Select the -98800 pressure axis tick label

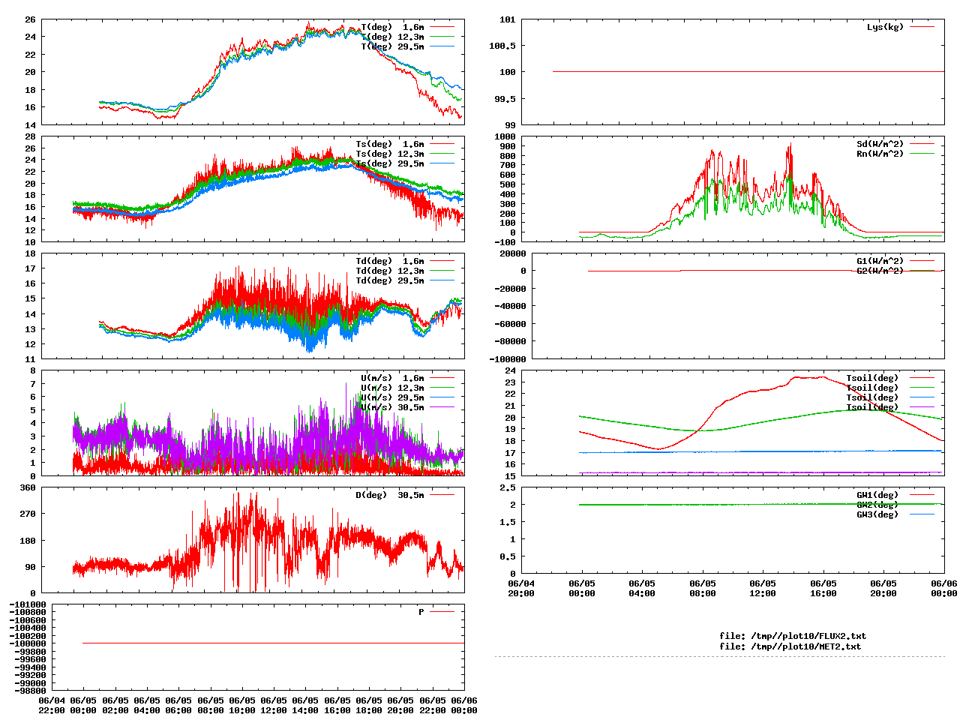click(30, 691)
